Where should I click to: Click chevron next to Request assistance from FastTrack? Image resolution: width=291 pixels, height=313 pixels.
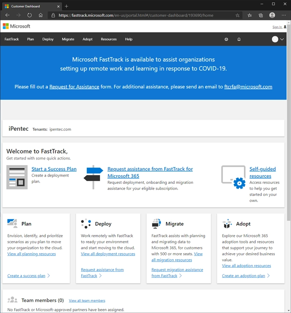tap(100, 276)
